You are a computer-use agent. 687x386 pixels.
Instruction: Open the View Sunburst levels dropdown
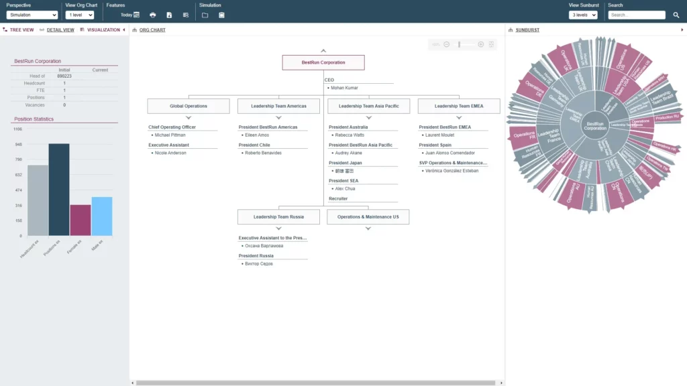(583, 15)
